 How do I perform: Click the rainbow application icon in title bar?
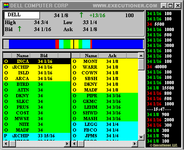tap(6, 5)
